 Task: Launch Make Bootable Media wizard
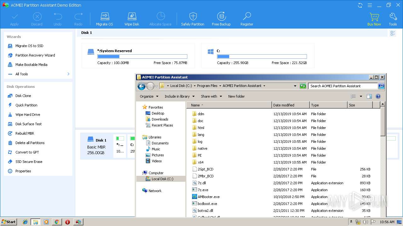[31, 65]
